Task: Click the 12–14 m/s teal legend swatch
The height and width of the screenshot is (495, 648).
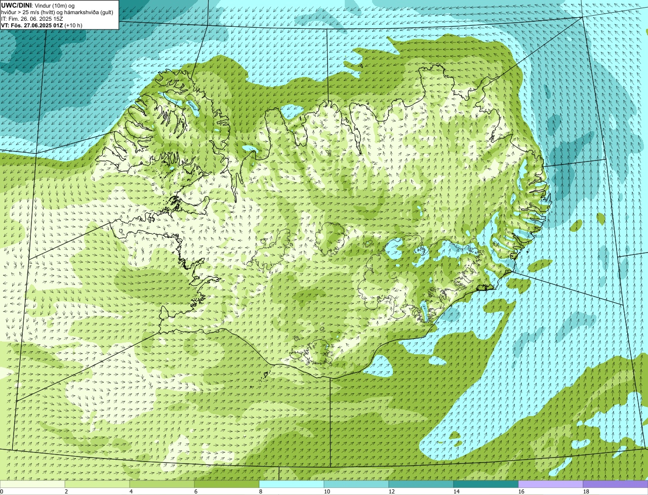Action: 421,484
